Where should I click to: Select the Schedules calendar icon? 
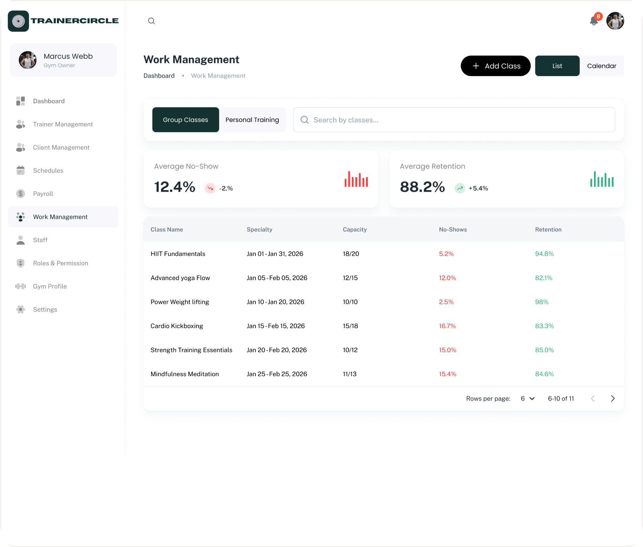pyautogui.click(x=21, y=170)
